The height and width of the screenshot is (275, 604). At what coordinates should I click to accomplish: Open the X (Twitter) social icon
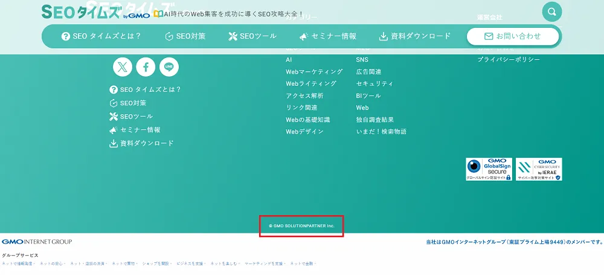pyautogui.click(x=123, y=67)
